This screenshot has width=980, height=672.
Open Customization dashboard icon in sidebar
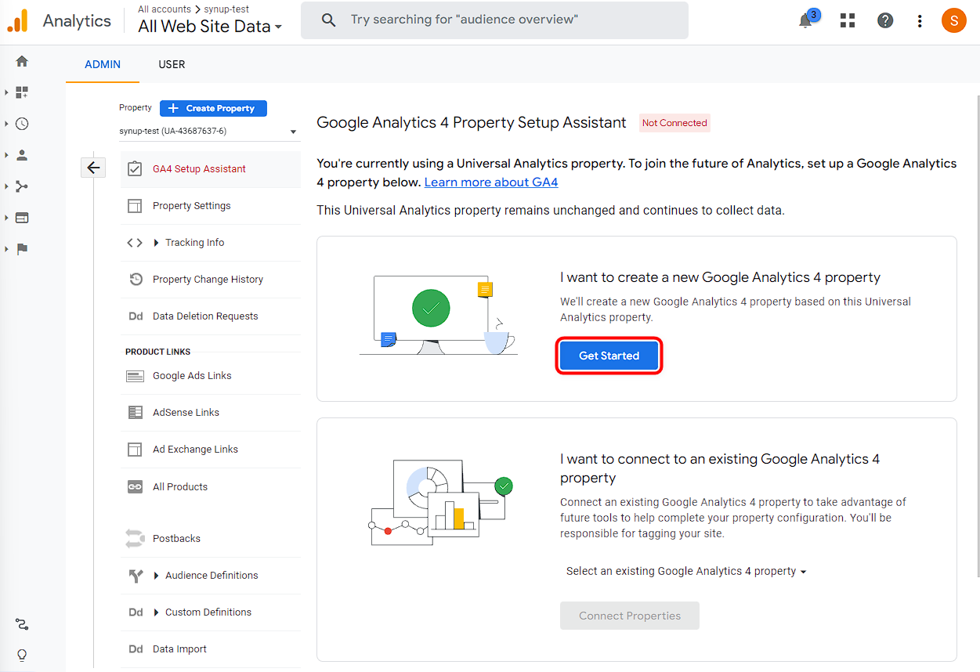(x=22, y=92)
